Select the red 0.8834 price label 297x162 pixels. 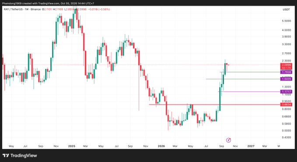tap(286, 104)
